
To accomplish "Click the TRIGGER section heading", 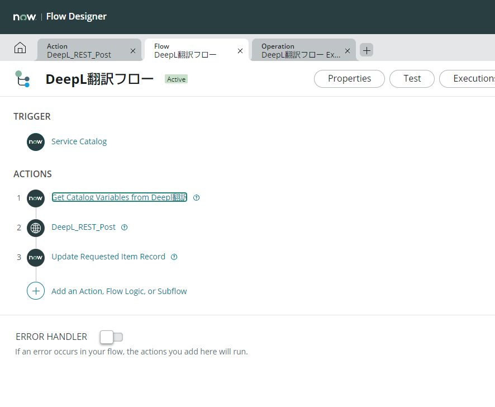I will (32, 117).
